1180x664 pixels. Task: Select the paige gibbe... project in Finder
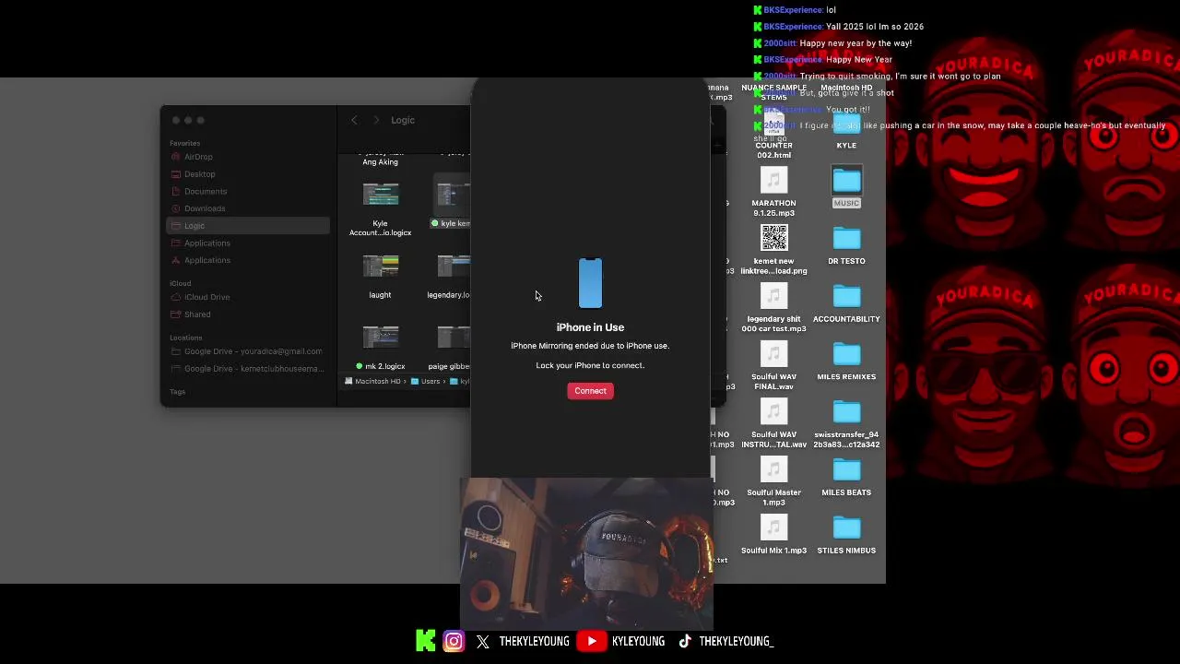click(x=450, y=348)
